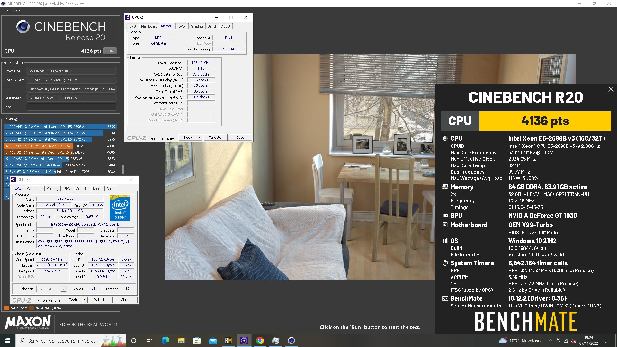Open the Mainboard tab in the upper CPU-Z window
617x347 pixels.
tap(149, 26)
